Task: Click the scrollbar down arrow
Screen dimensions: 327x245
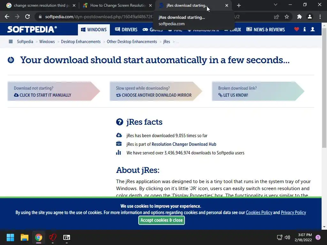Action: coord(324,227)
